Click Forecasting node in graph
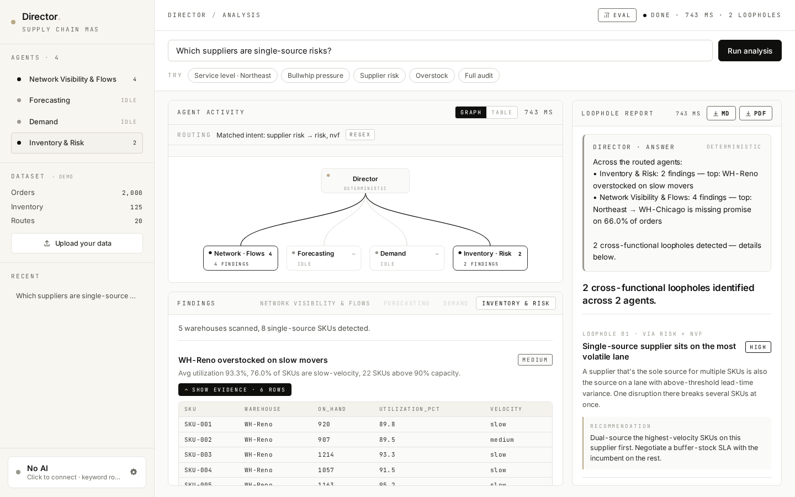 (x=324, y=258)
